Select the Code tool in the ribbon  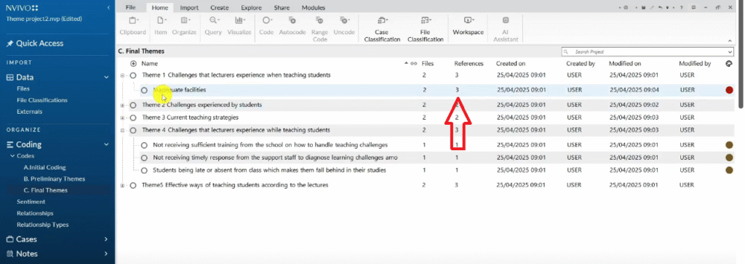(266, 25)
